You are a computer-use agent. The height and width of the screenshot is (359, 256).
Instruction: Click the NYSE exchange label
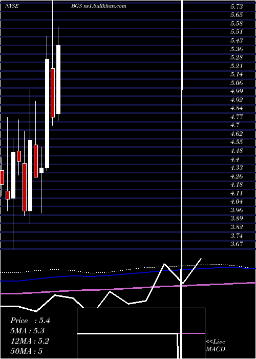13,6
